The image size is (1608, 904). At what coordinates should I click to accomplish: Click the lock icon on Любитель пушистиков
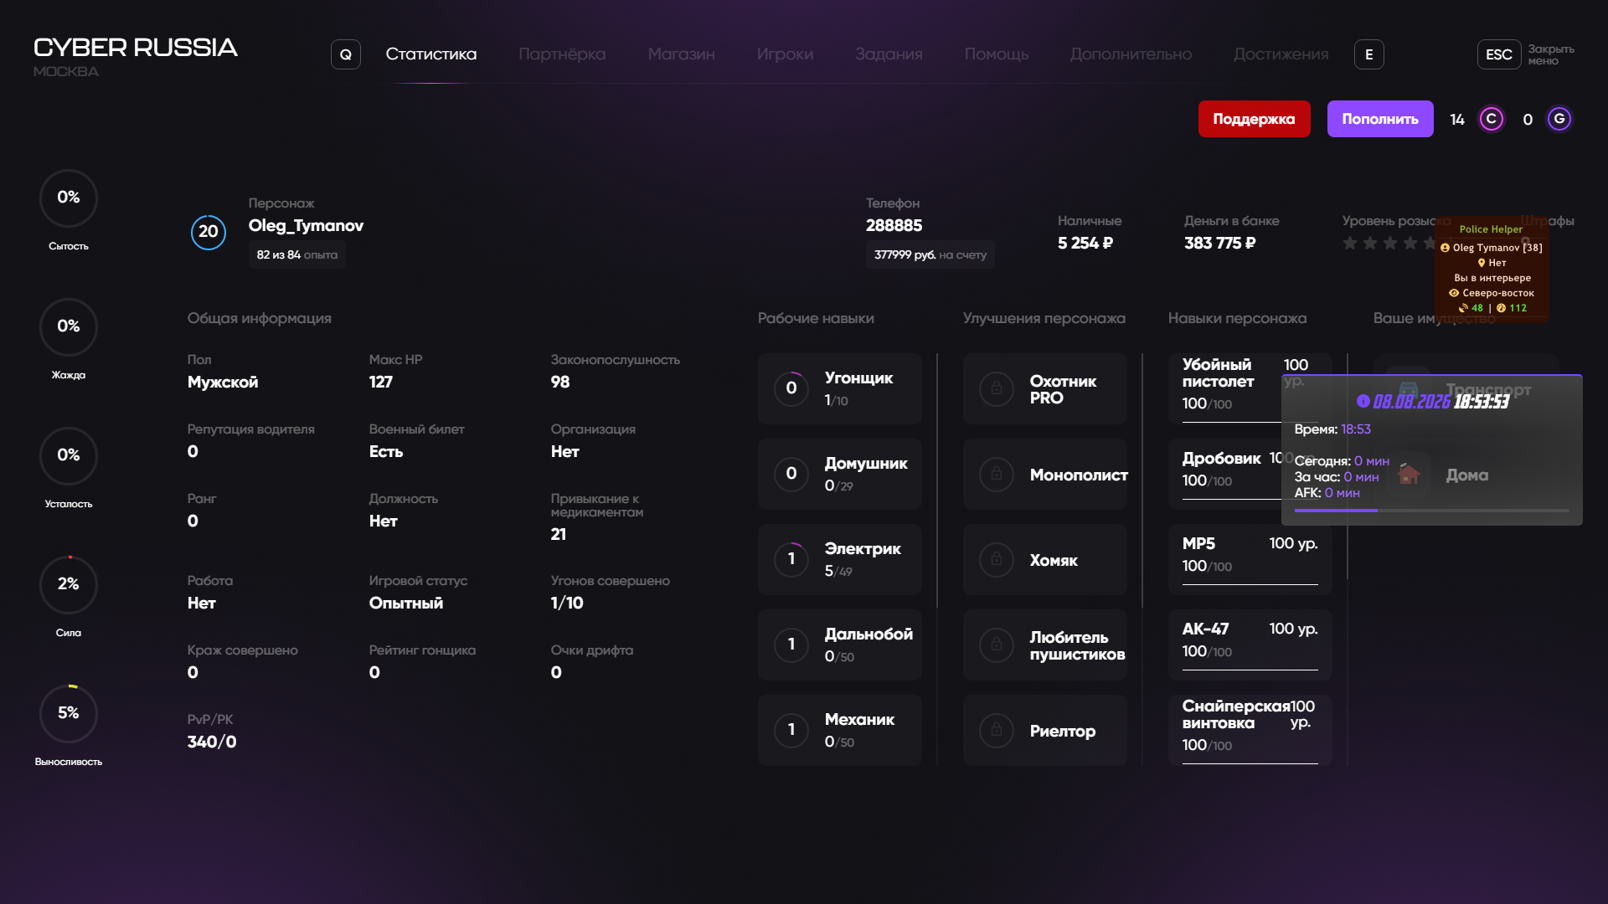[x=997, y=645]
